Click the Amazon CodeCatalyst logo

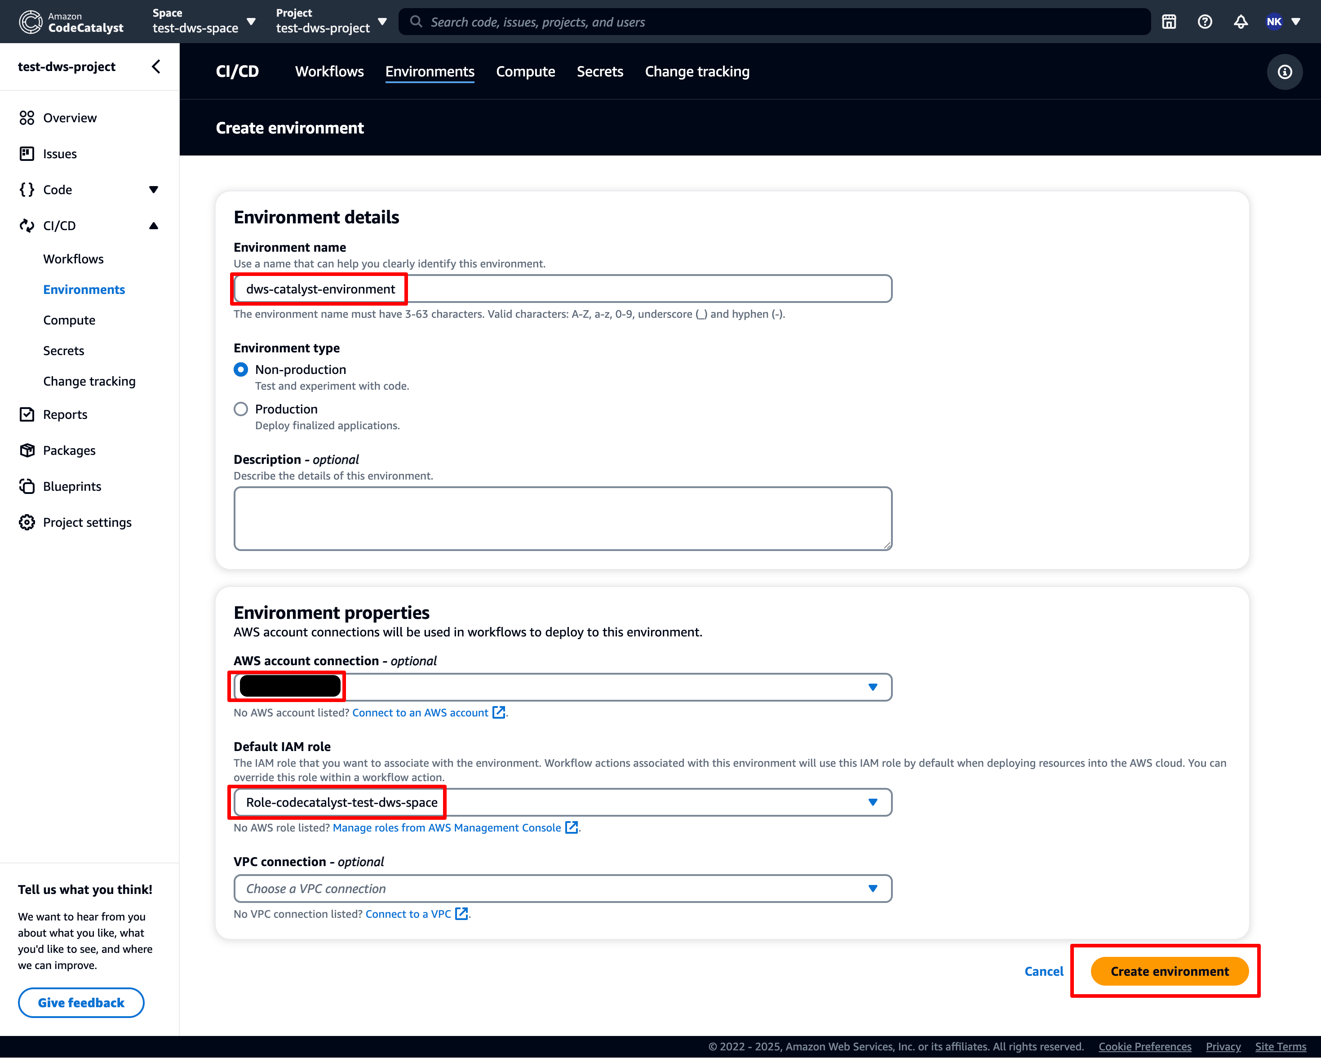tap(71, 22)
